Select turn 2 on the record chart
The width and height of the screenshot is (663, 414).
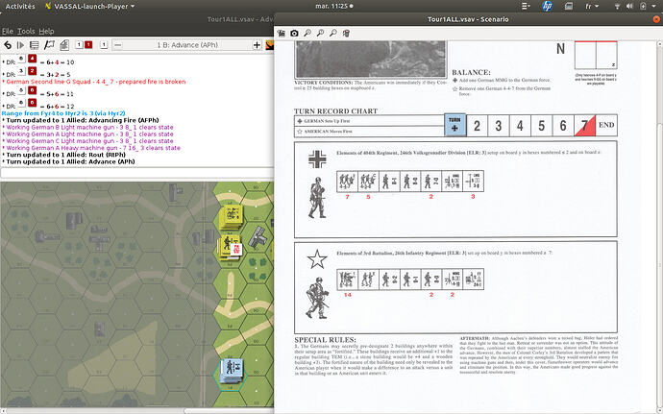[477, 126]
